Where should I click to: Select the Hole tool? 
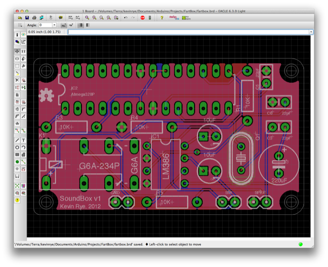coord(17,169)
